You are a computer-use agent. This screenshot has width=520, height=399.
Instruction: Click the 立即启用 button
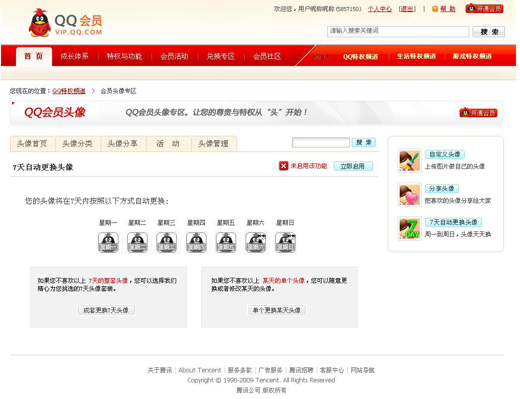[x=353, y=166]
